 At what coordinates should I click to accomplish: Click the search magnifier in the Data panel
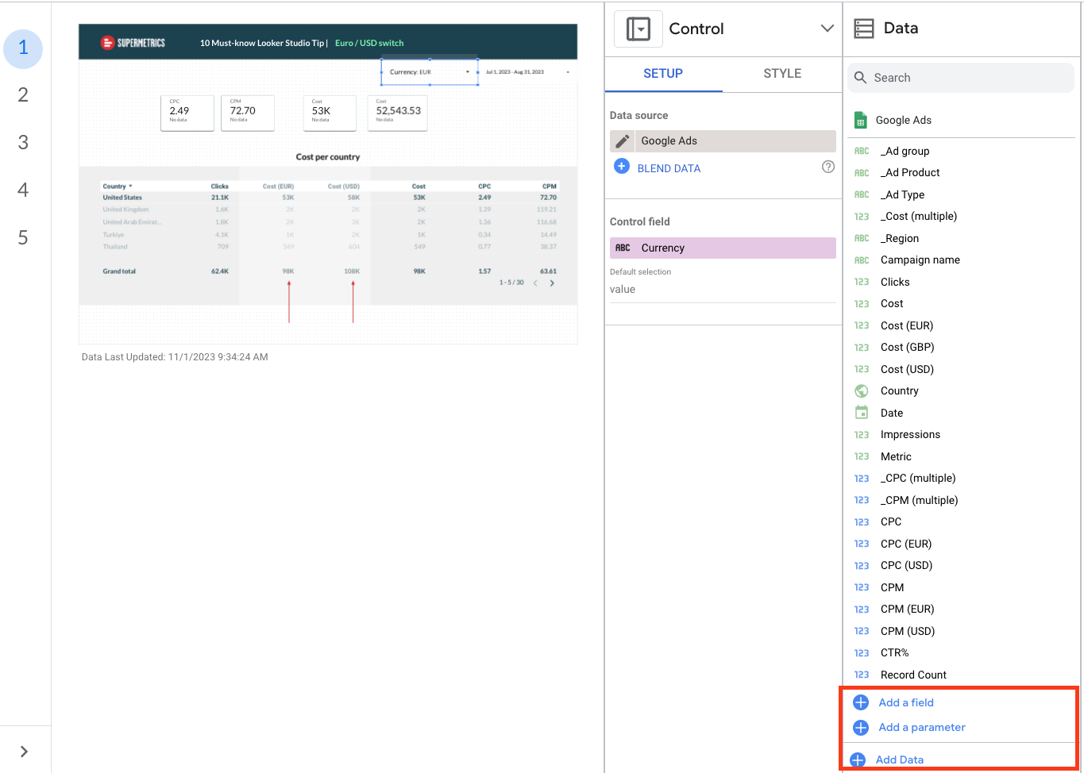coord(861,78)
